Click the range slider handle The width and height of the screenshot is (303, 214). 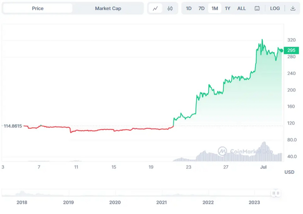tap(276, 193)
